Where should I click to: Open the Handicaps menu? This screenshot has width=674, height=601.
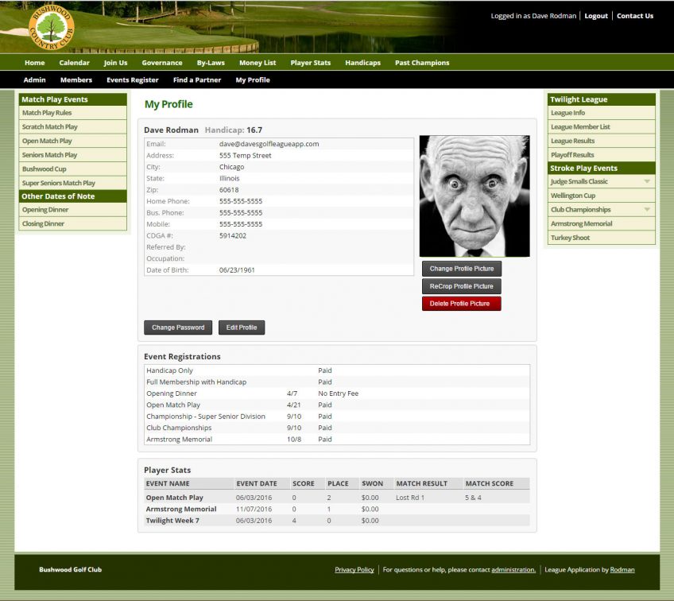(362, 62)
